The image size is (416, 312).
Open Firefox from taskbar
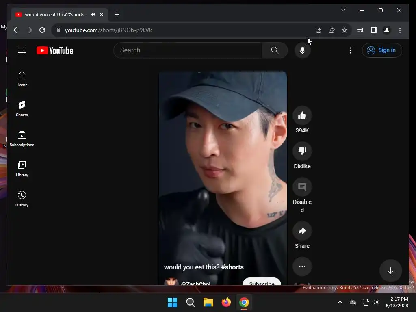226,302
